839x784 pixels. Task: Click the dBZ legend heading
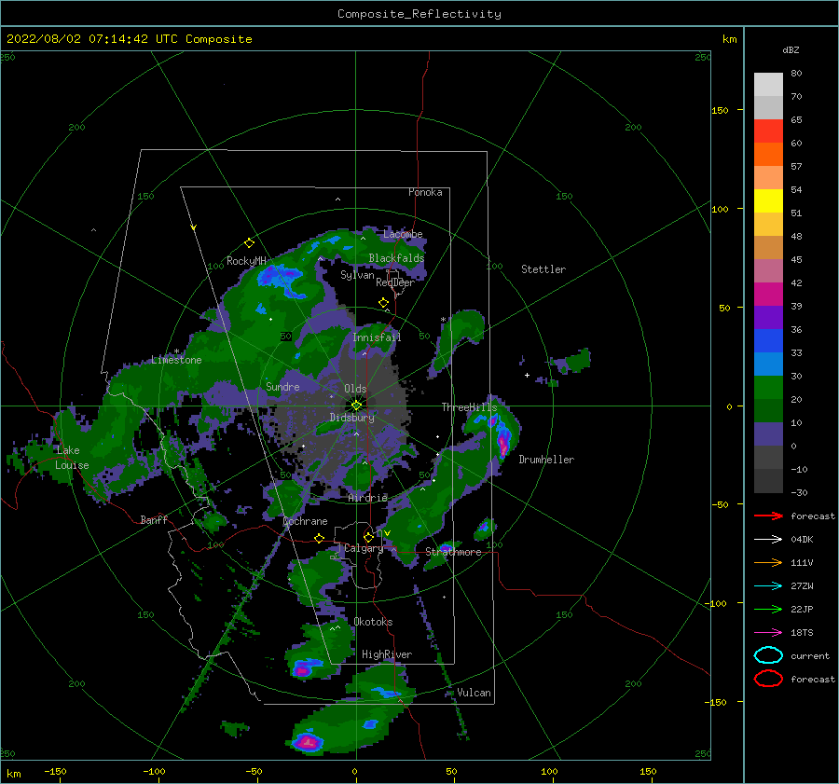tap(791, 49)
